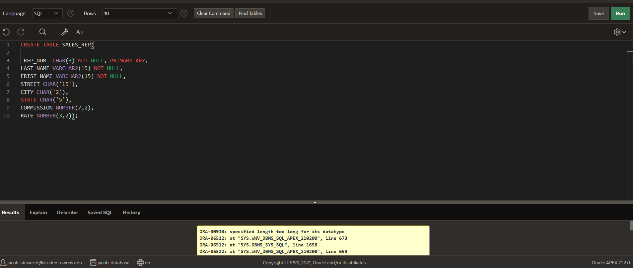Viewport: 633px width, 268px height.
Task: Switch to the Saved SQL tab
Action: [100, 212]
